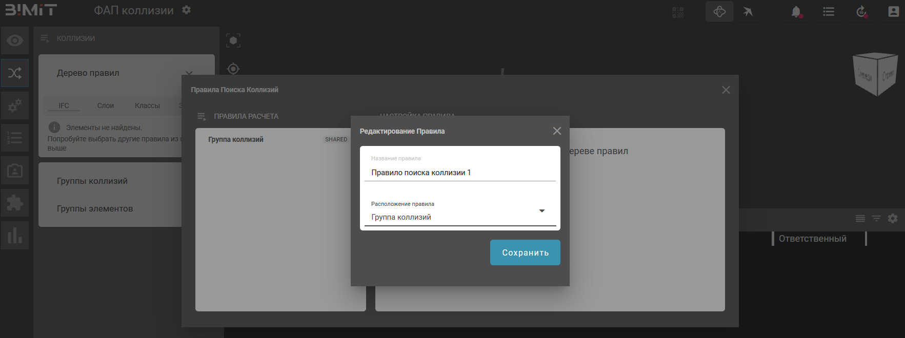This screenshot has width=905, height=338.
Task: Click the 3D view orientation cube
Action: click(x=875, y=74)
